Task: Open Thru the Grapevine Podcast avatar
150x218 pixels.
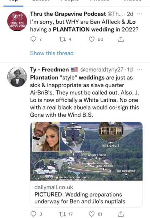Action: tap(17, 21)
